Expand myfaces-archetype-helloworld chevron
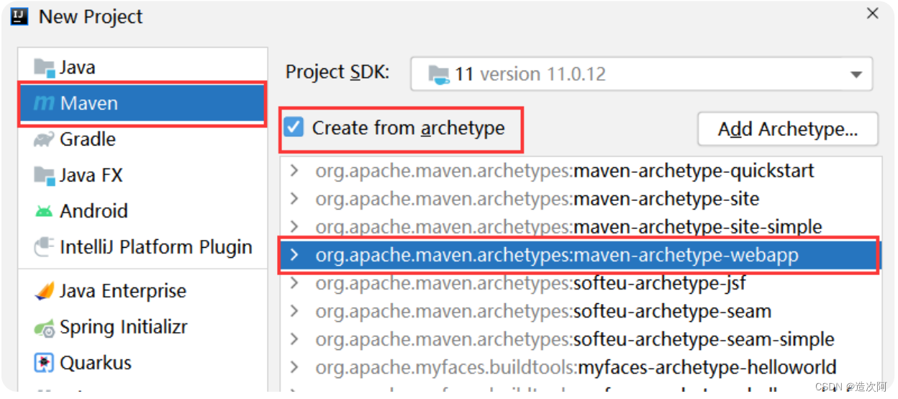 (x=294, y=367)
